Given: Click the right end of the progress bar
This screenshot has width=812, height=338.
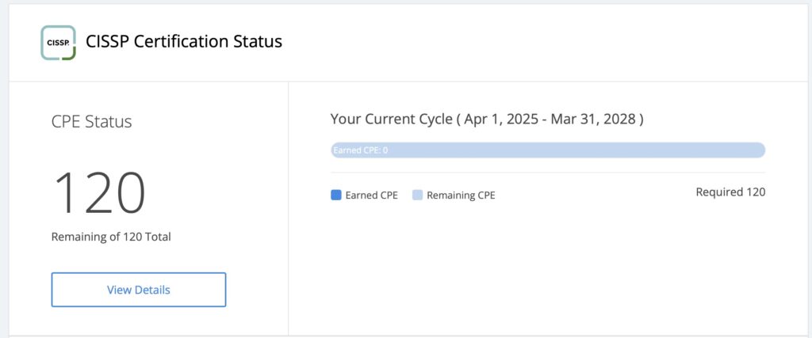Looking at the screenshot, I should coord(760,150).
